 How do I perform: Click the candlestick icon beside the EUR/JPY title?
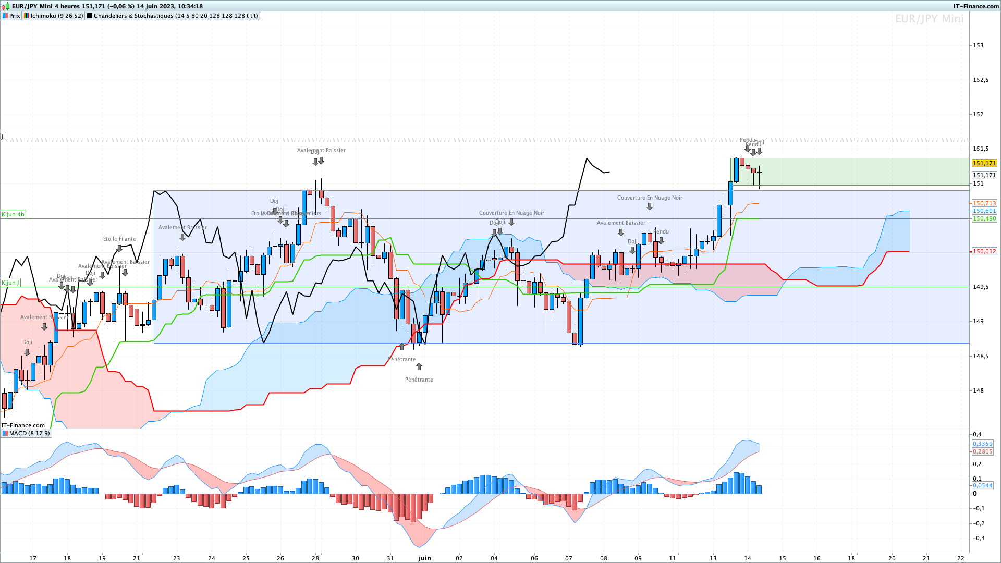click(6, 6)
